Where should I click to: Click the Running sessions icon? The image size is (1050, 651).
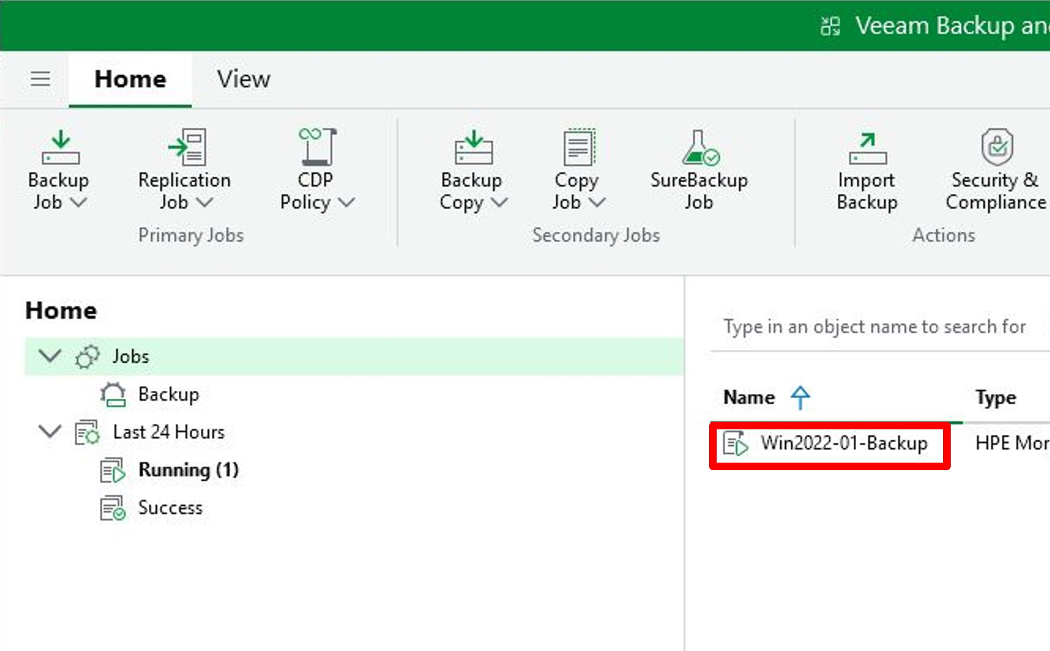point(113,470)
